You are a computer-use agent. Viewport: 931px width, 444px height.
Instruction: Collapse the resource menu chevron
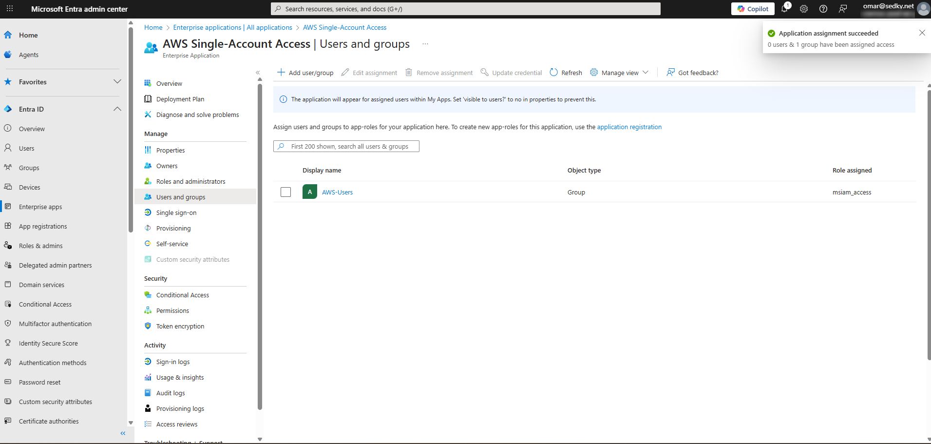click(258, 73)
